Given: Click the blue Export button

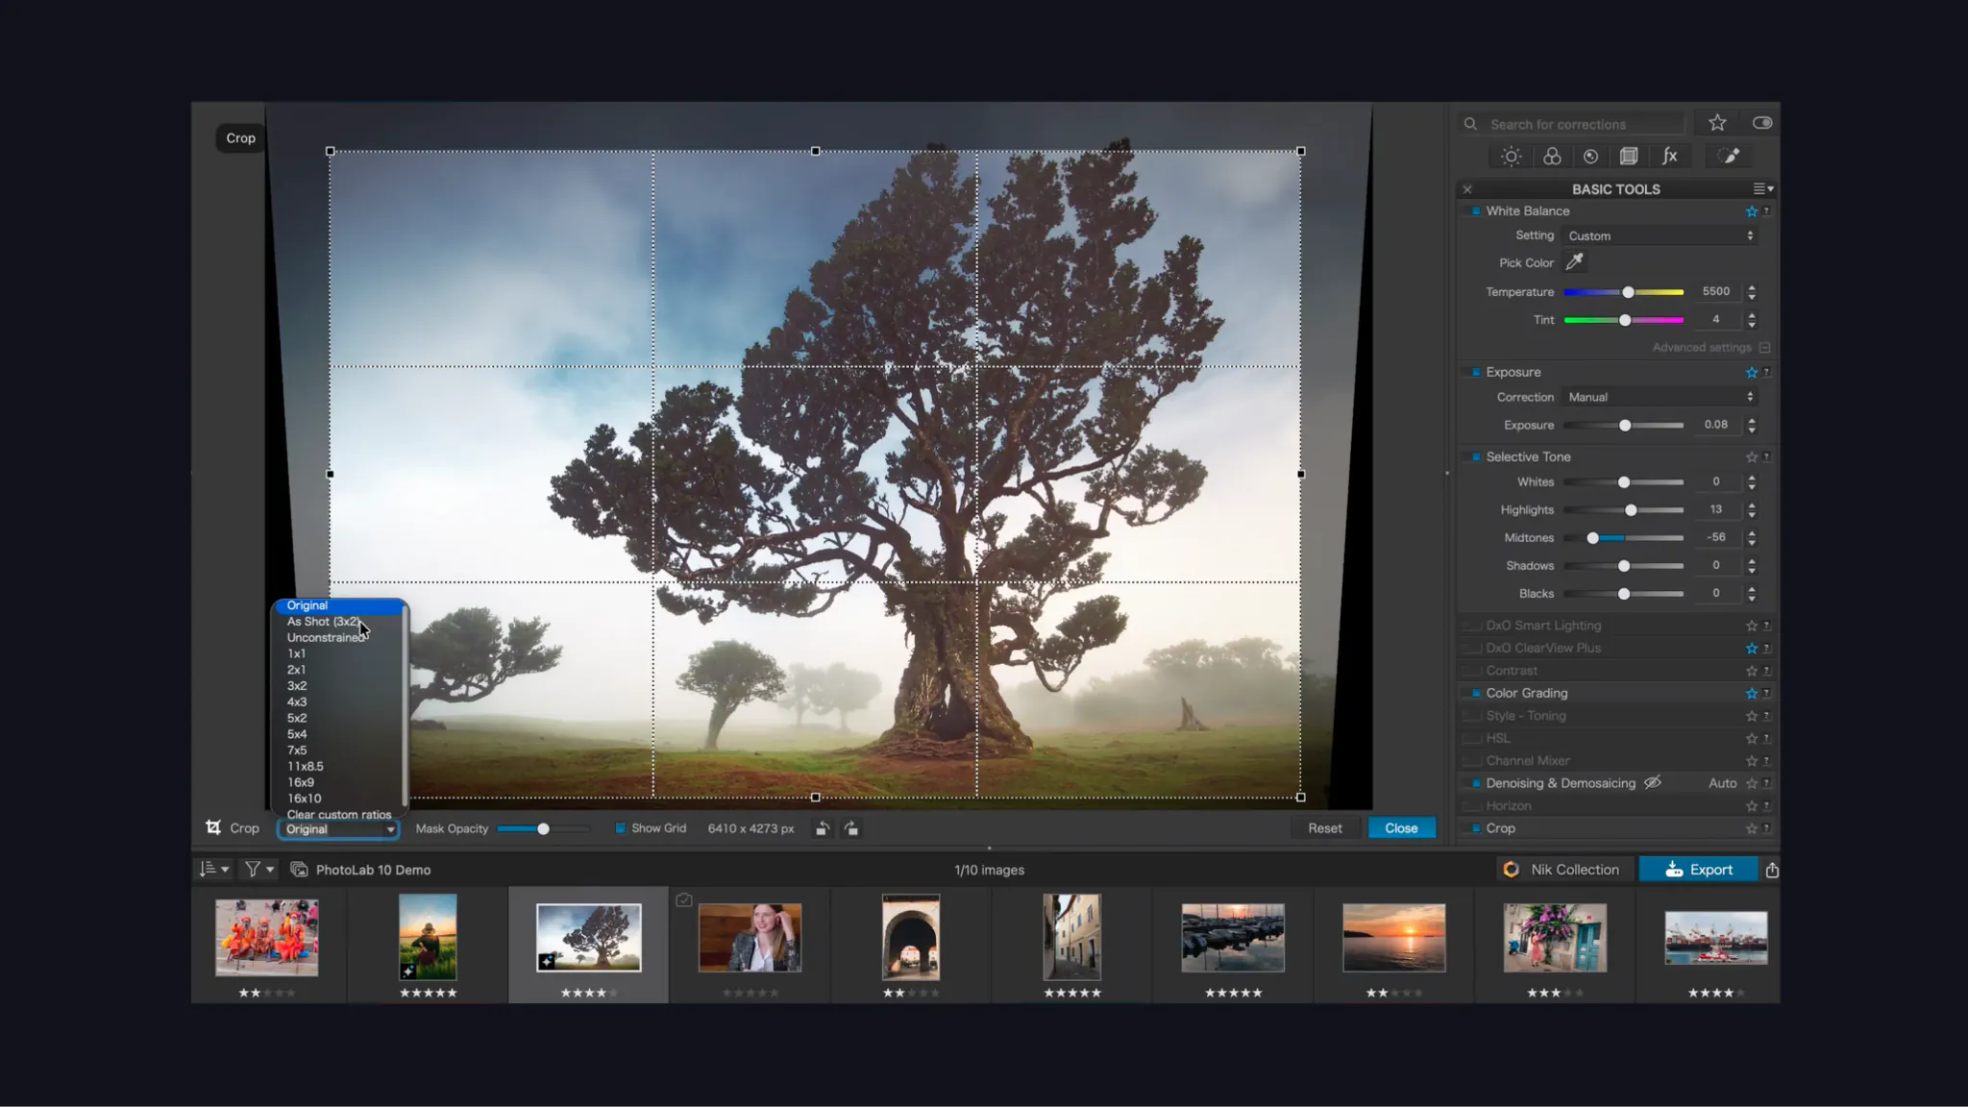Looking at the screenshot, I should [1698, 870].
